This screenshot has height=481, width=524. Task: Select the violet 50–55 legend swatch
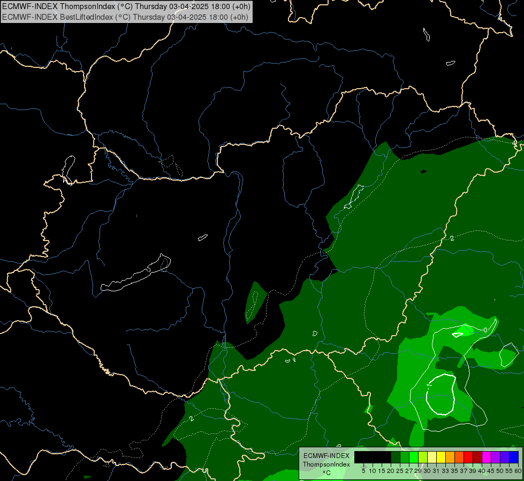tap(505, 457)
